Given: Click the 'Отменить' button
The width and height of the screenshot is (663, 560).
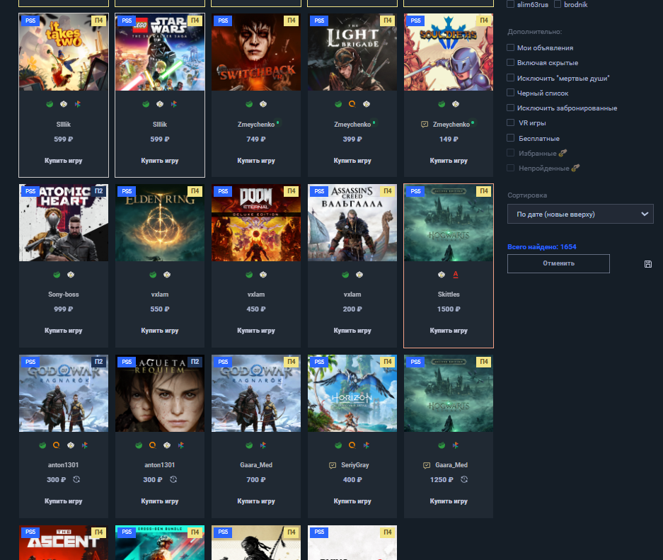Looking at the screenshot, I should (x=558, y=263).
